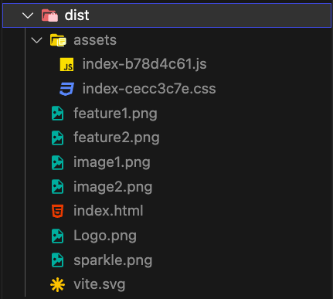333x299 pixels.
Task: Click the red dist folder icon
Action: [49, 15]
